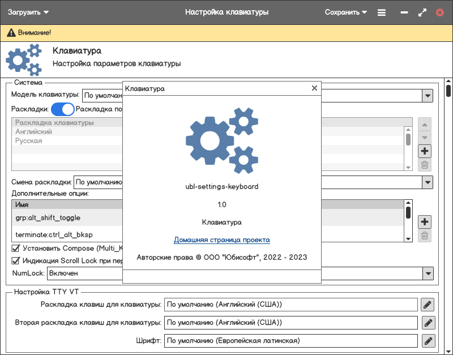
Task: Close the Клавиатура about dialog
Action: pos(314,88)
